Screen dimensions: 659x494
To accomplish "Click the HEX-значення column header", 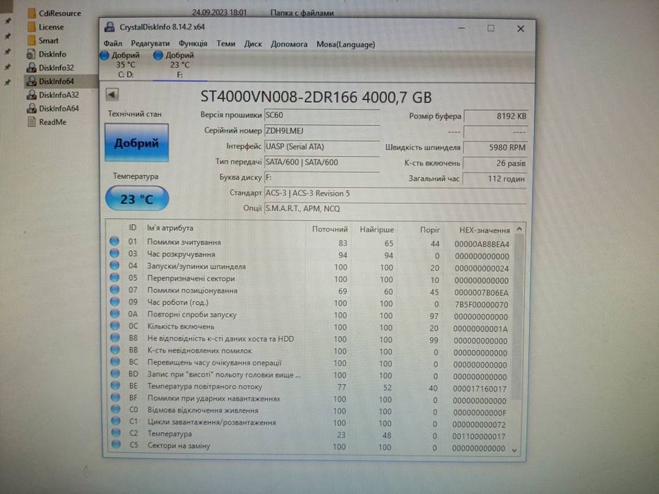I will [484, 230].
